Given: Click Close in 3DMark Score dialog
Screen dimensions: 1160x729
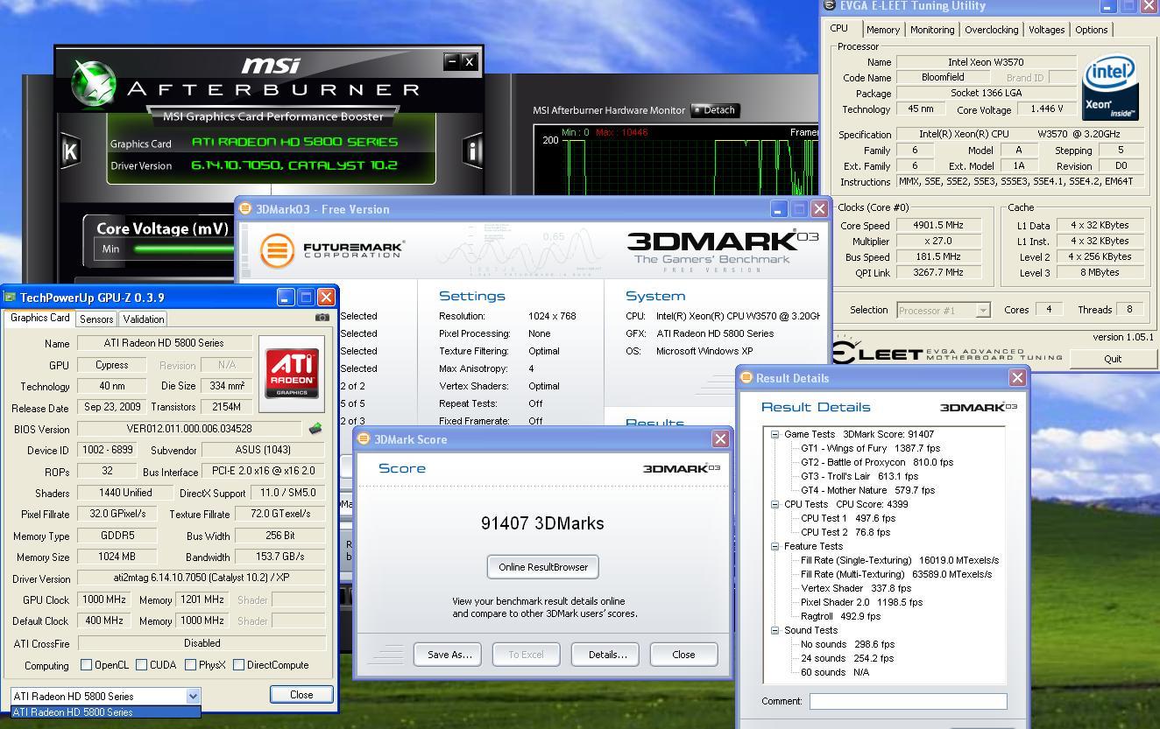Looking at the screenshot, I should (683, 655).
